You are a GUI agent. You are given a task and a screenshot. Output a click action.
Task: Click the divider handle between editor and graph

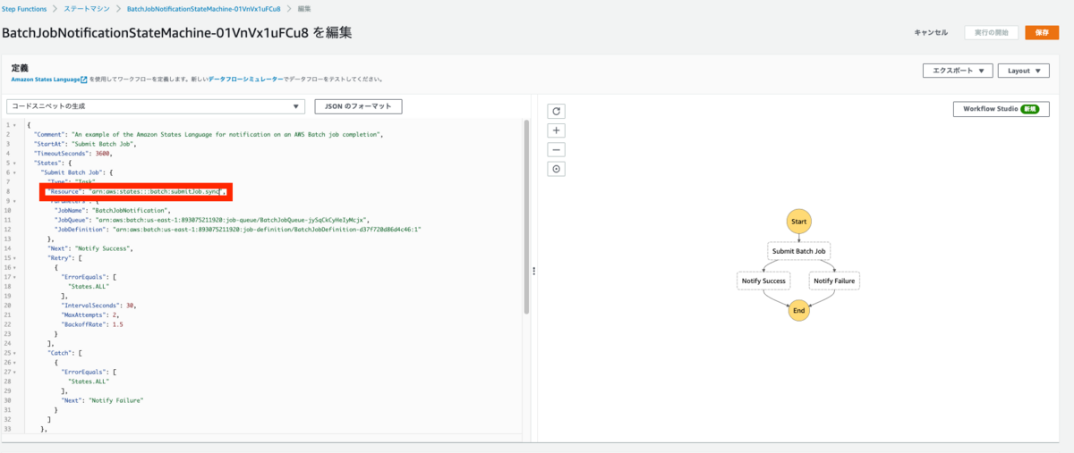(534, 272)
